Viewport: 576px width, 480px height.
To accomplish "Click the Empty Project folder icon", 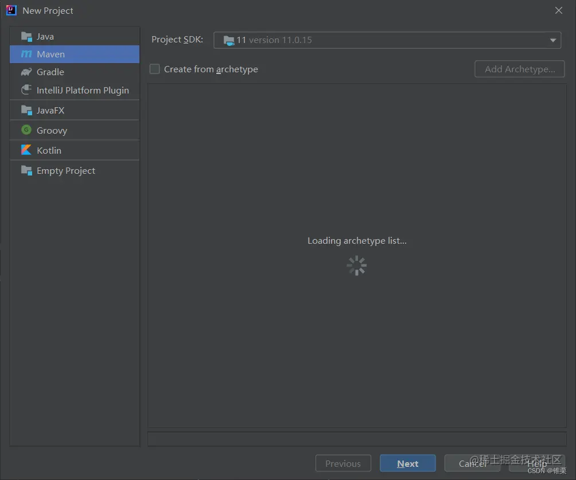I will [x=26, y=170].
